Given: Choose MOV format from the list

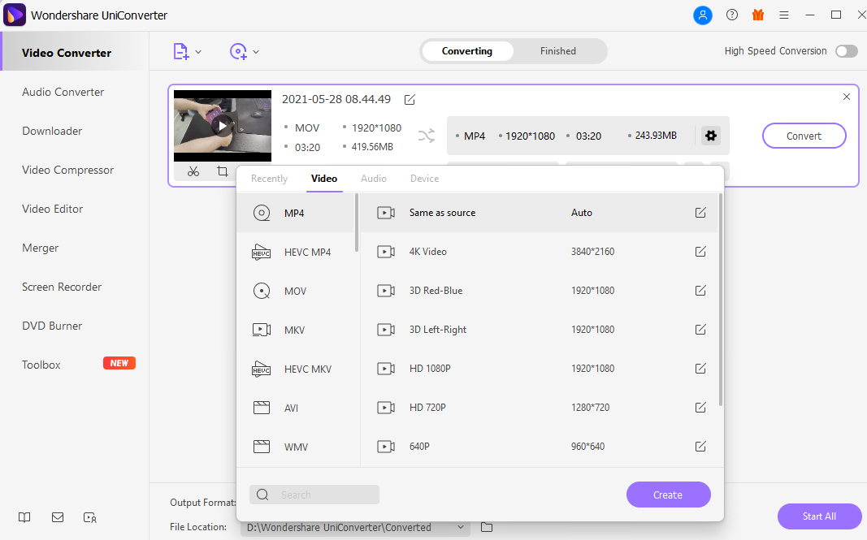Looking at the screenshot, I should (x=295, y=291).
